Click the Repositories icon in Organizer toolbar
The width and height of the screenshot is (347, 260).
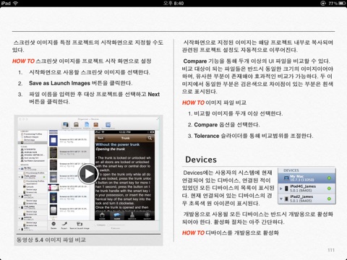(x=76, y=125)
